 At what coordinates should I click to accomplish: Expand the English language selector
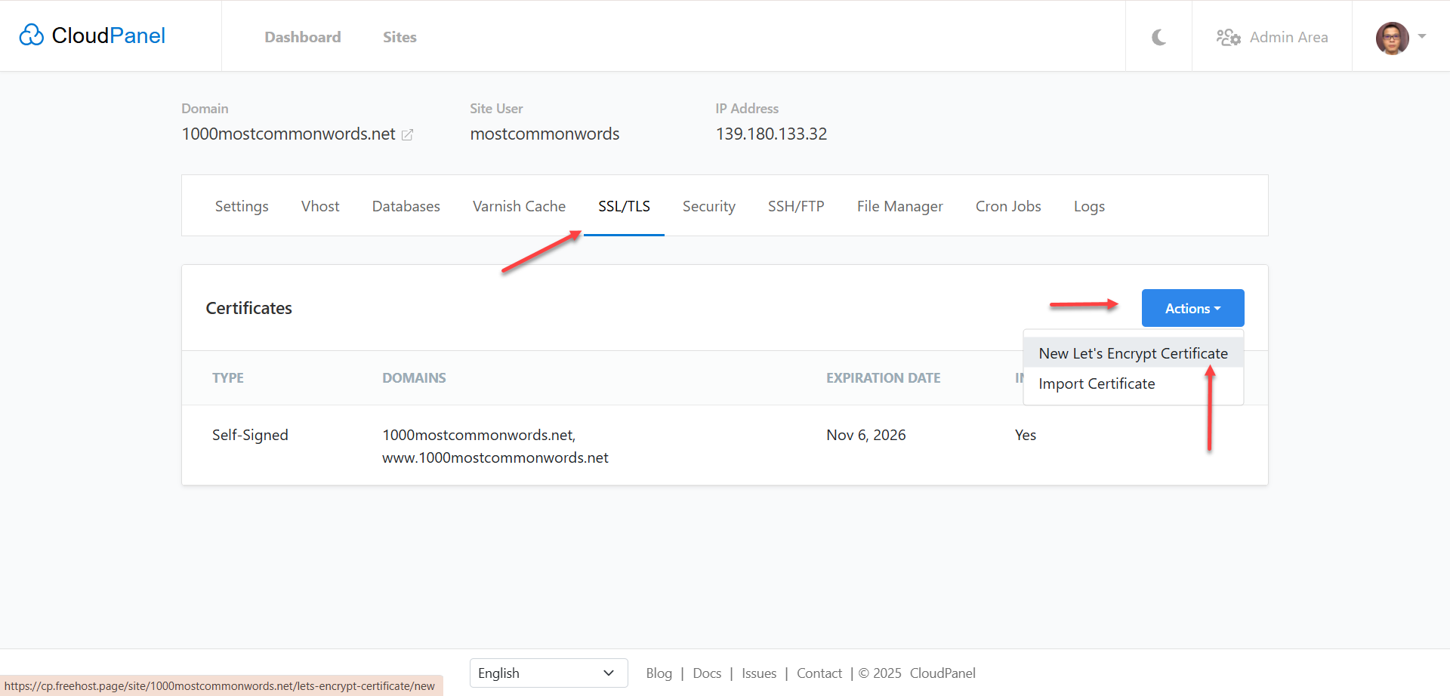[x=548, y=673]
